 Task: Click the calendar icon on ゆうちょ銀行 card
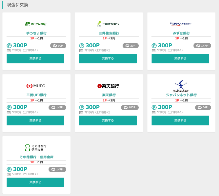click(9, 50)
